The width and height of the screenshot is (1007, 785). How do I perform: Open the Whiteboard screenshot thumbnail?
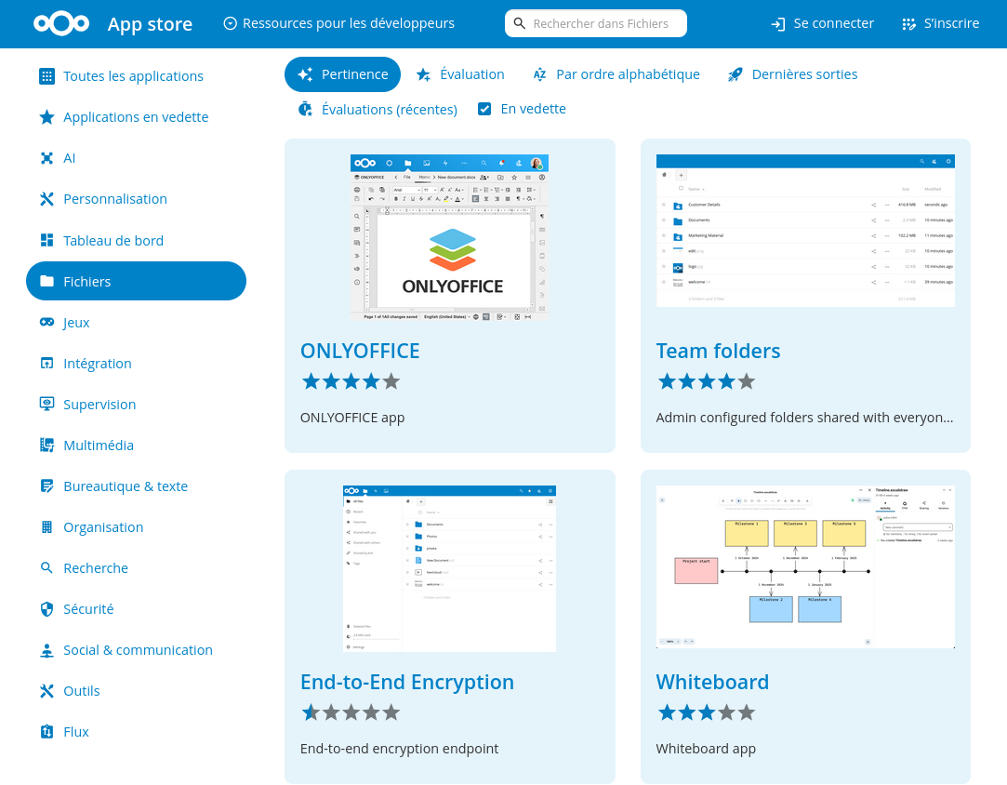click(805, 566)
